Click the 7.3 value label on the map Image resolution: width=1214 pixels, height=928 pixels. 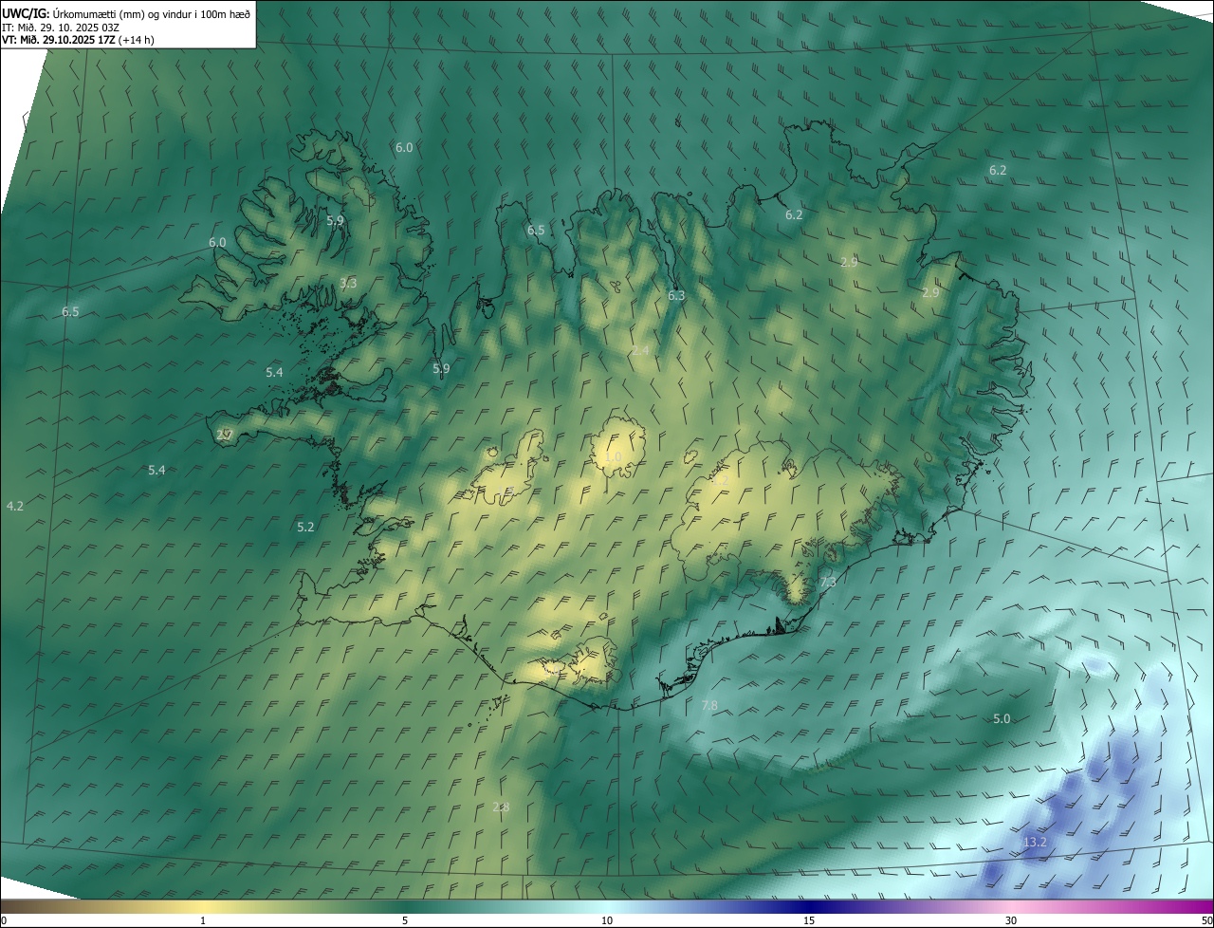(x=828, y=582)
